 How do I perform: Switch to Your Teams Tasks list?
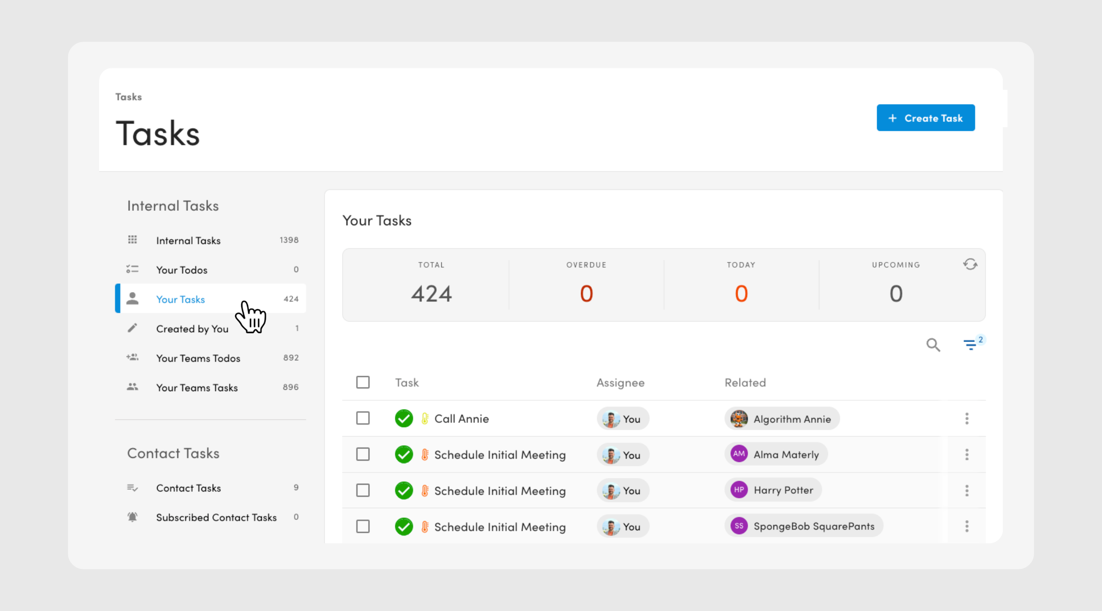click(x=197, y=387)
